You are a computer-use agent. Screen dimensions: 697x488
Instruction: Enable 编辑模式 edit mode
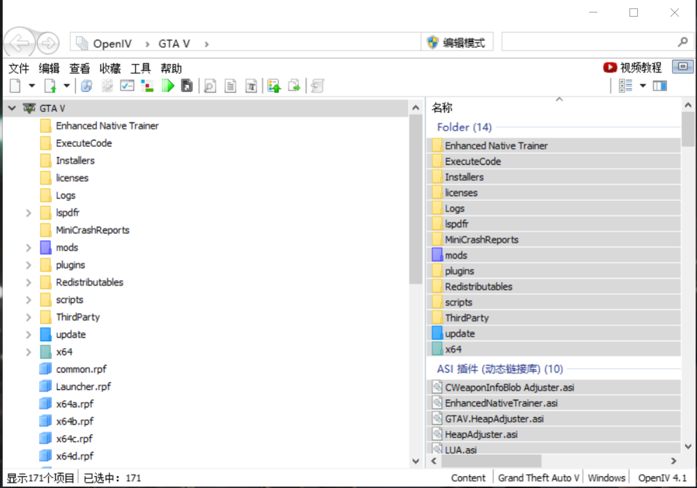(x=457, y=42)
